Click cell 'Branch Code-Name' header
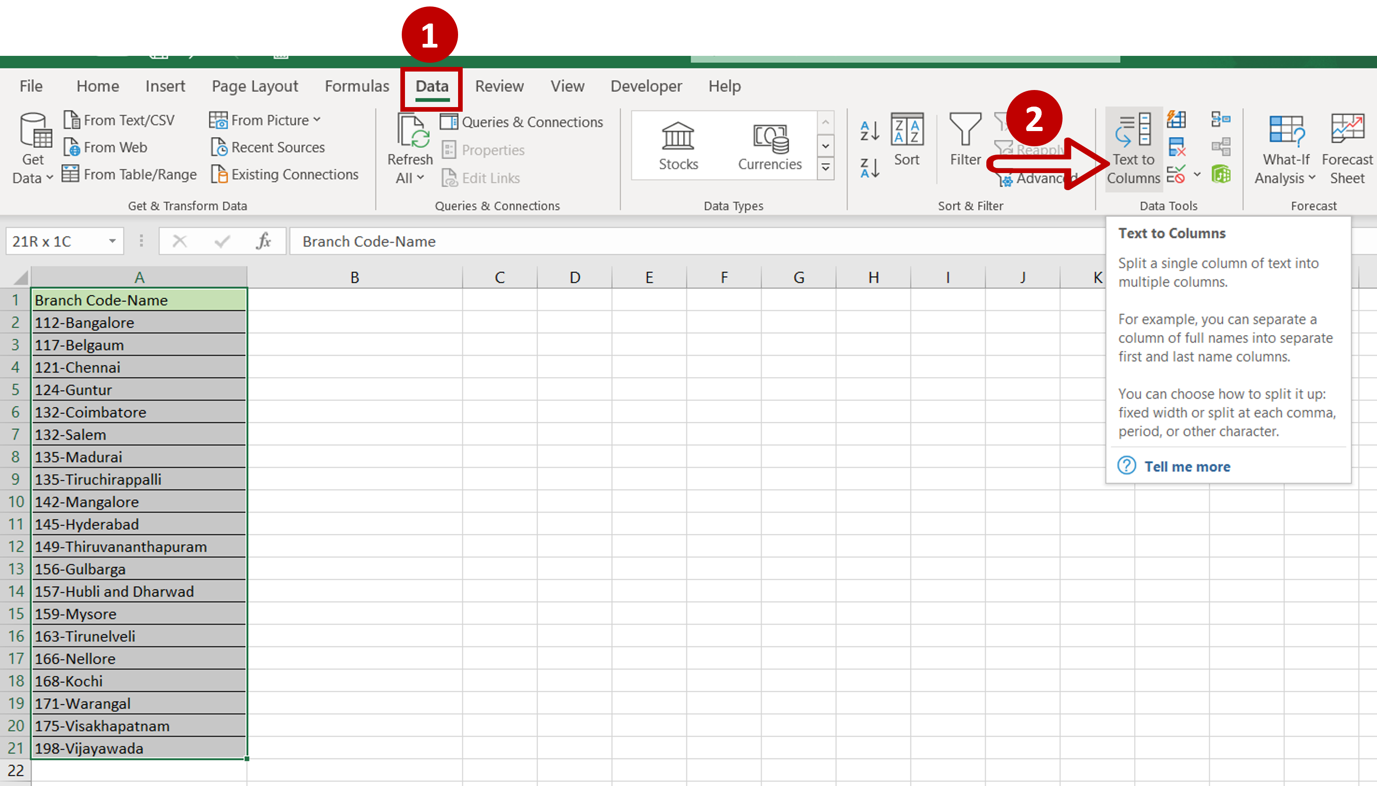 click(139, 300)
